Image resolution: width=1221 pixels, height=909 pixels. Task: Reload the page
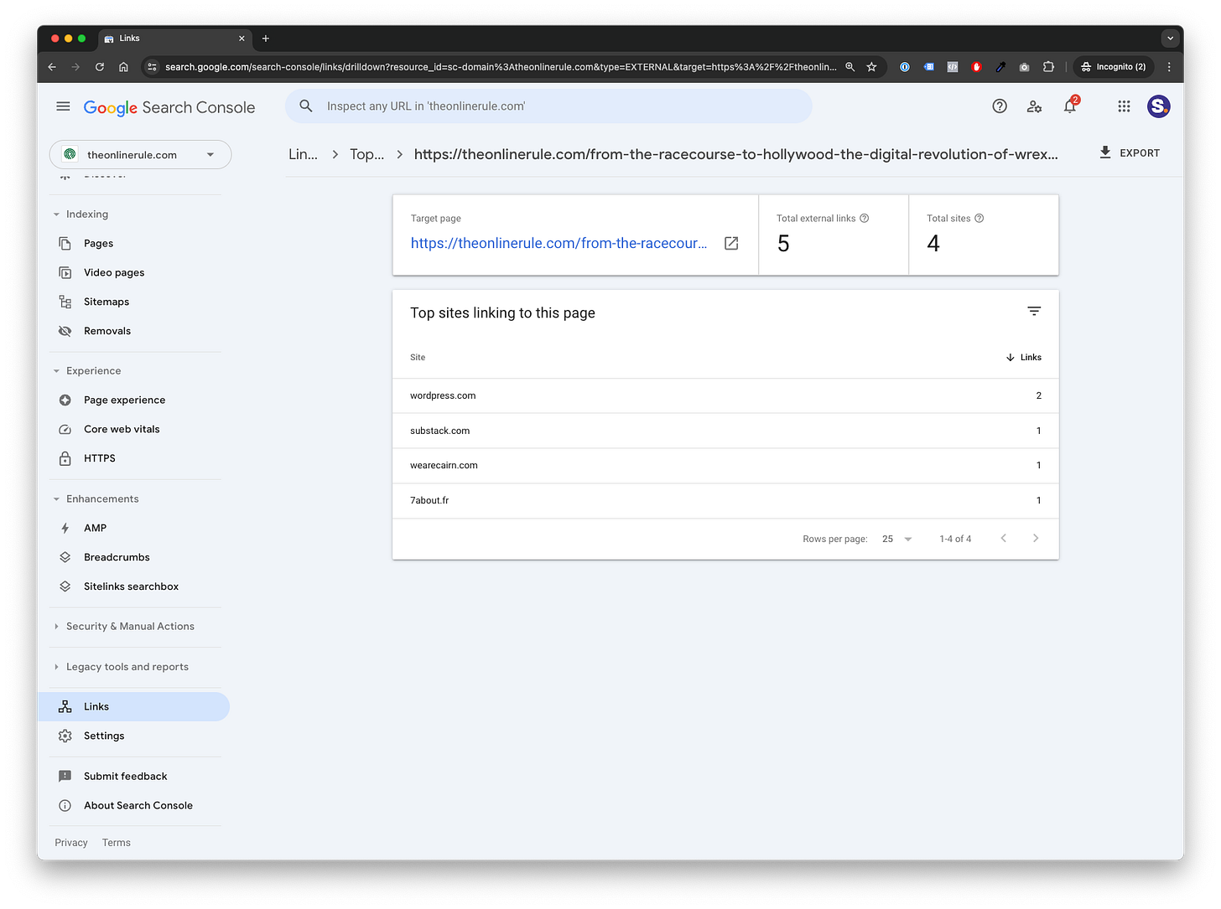point(100,67)
